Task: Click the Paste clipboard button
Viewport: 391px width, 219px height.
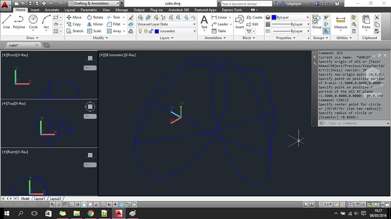Action: coord(366,22)
